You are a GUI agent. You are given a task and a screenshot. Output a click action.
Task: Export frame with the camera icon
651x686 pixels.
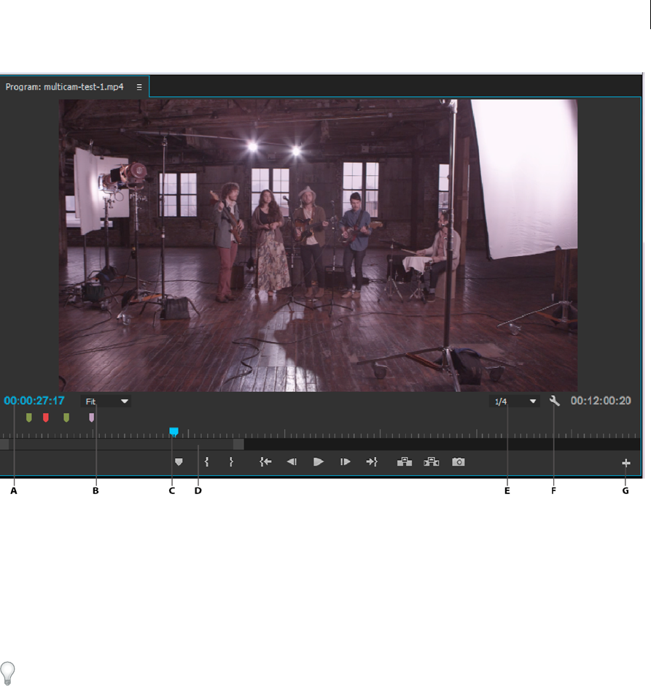click(459, 462)
